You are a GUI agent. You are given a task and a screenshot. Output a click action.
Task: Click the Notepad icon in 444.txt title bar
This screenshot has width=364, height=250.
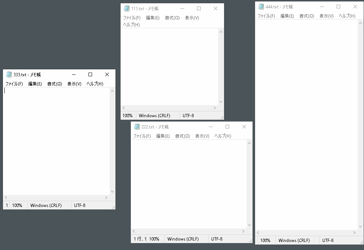coord(261,7)
